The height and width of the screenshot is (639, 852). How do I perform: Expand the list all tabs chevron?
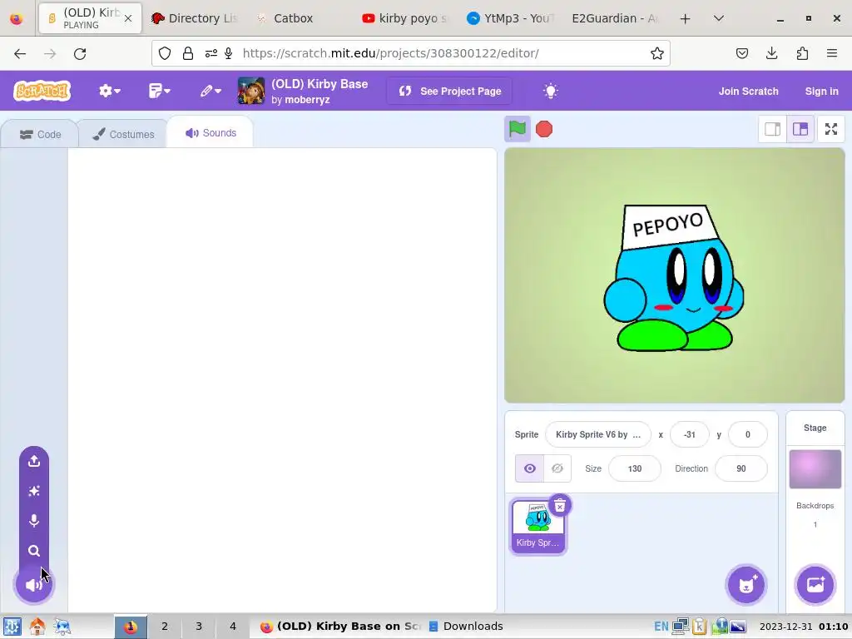(x=718, y=18)
